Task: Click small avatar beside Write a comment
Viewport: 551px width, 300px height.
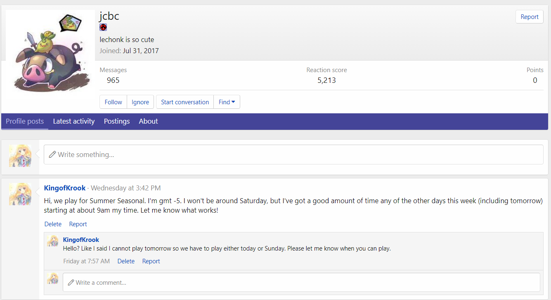Action: click(x=52, y=279)
